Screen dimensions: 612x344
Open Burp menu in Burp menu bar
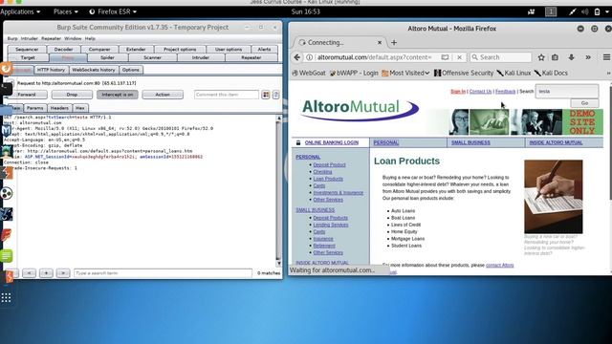pyautogui.click(x=12, y=38)
